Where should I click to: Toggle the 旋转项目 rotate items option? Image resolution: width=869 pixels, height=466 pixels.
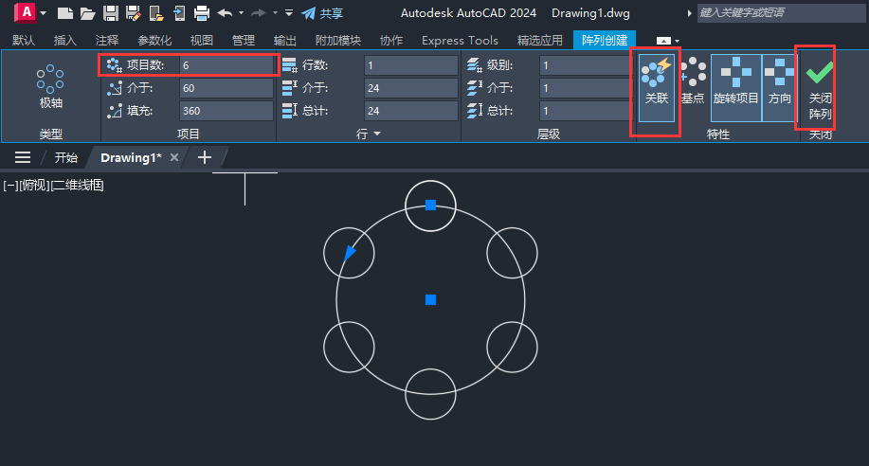[x=735, y=87]
